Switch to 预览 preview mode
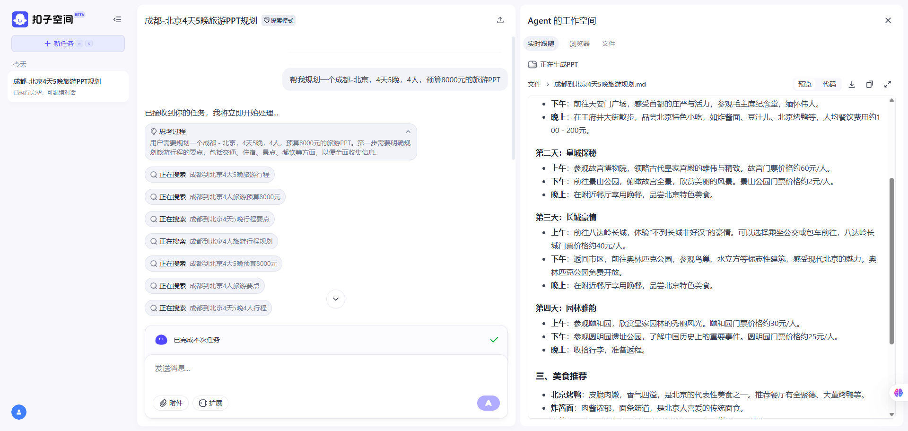Viewport: 908px width, 431px height. [804, 84]
